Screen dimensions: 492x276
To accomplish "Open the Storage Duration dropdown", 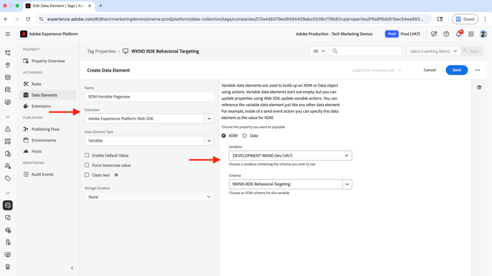I will [x=149, y=197].
